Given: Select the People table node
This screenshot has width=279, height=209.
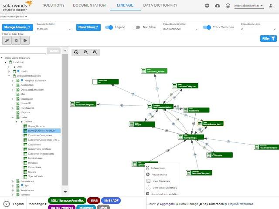Looking at the screenshot, I should [142, 124].
